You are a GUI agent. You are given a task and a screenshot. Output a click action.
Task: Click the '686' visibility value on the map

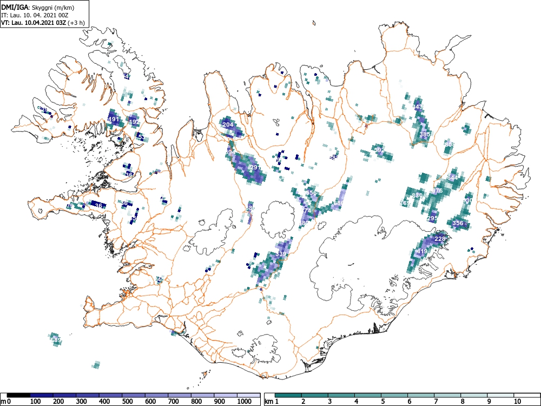339,203
